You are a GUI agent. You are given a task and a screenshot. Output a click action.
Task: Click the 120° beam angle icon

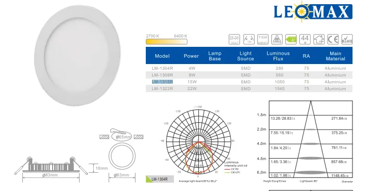coord(249,39)
